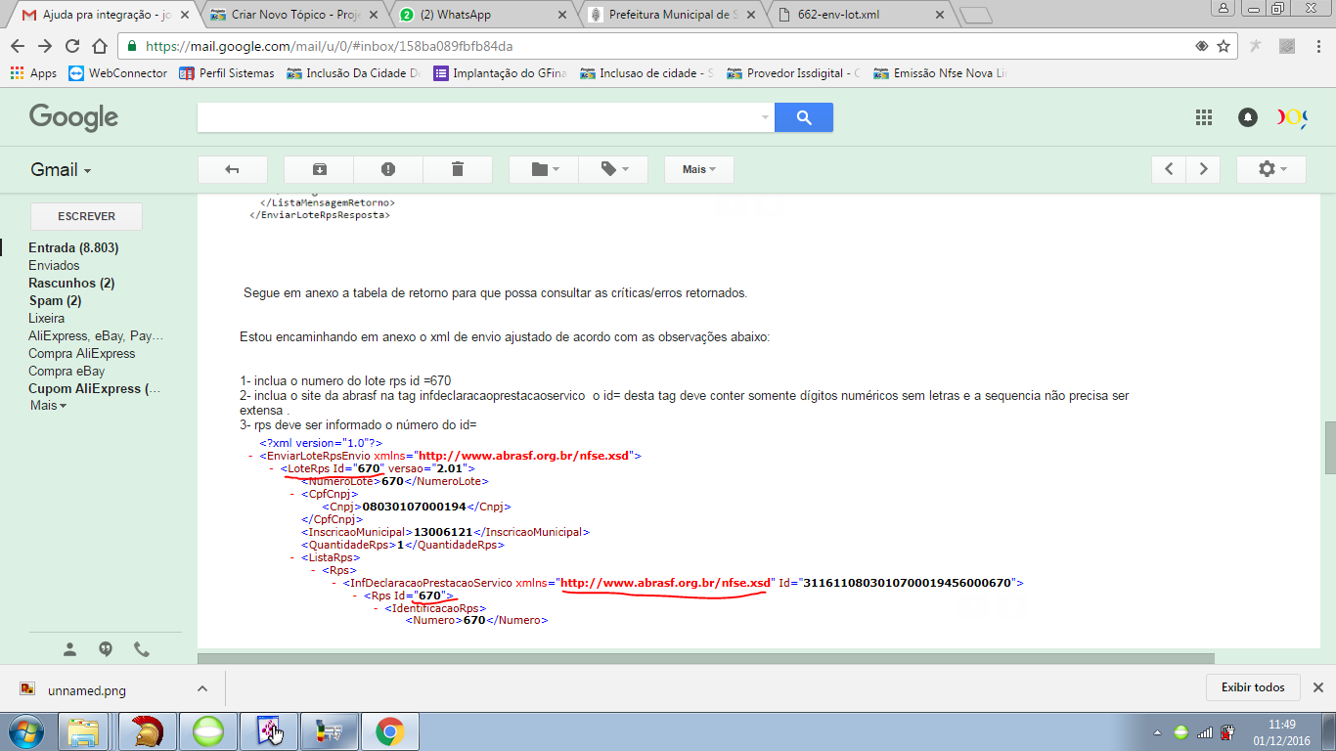Expand the search options arrow
This screenshot has height=751, width=1336.
tap(765, 117)
